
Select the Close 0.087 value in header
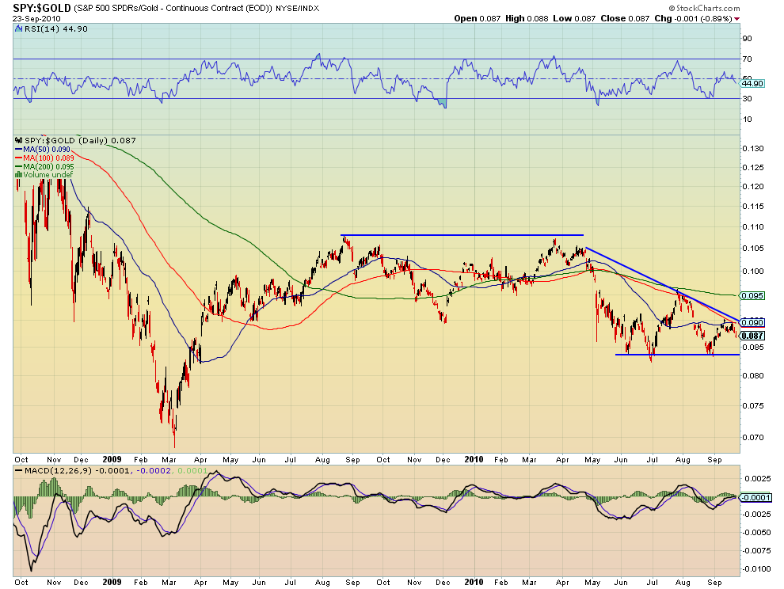625,18
